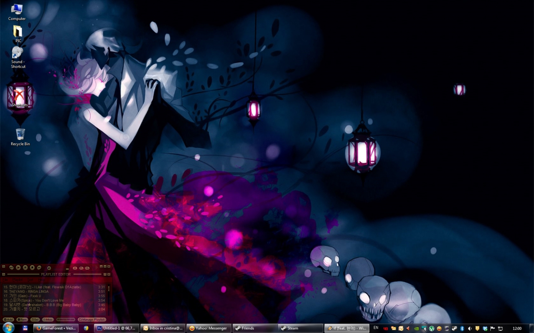Switch to the Steam taskbar window
The height and width of the screenshot is (333, 534).
pyautogui.click(x=301, y=329)
